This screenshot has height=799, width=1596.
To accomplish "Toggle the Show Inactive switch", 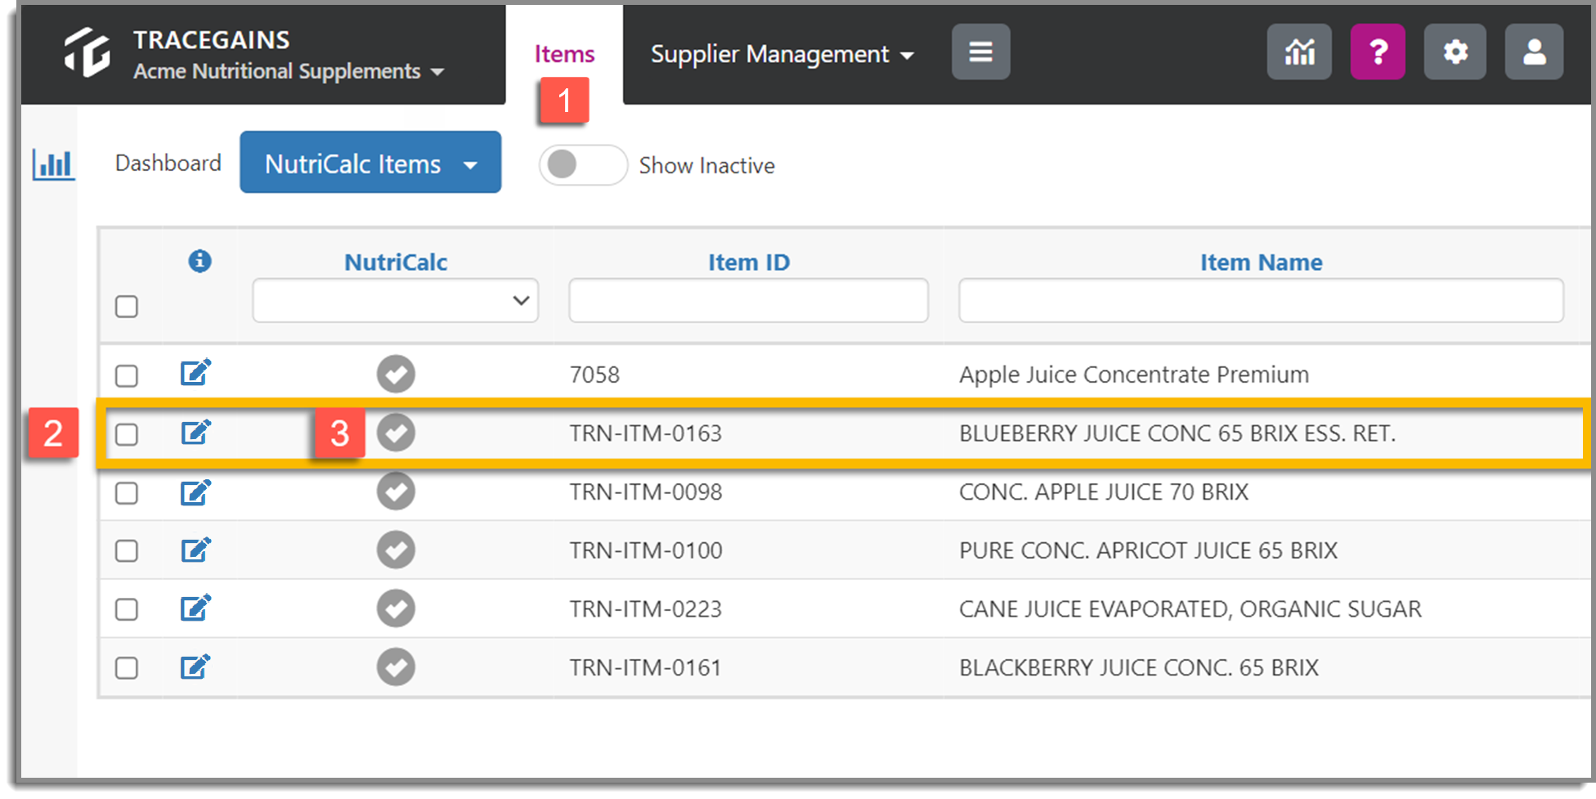I will point(582,164).
